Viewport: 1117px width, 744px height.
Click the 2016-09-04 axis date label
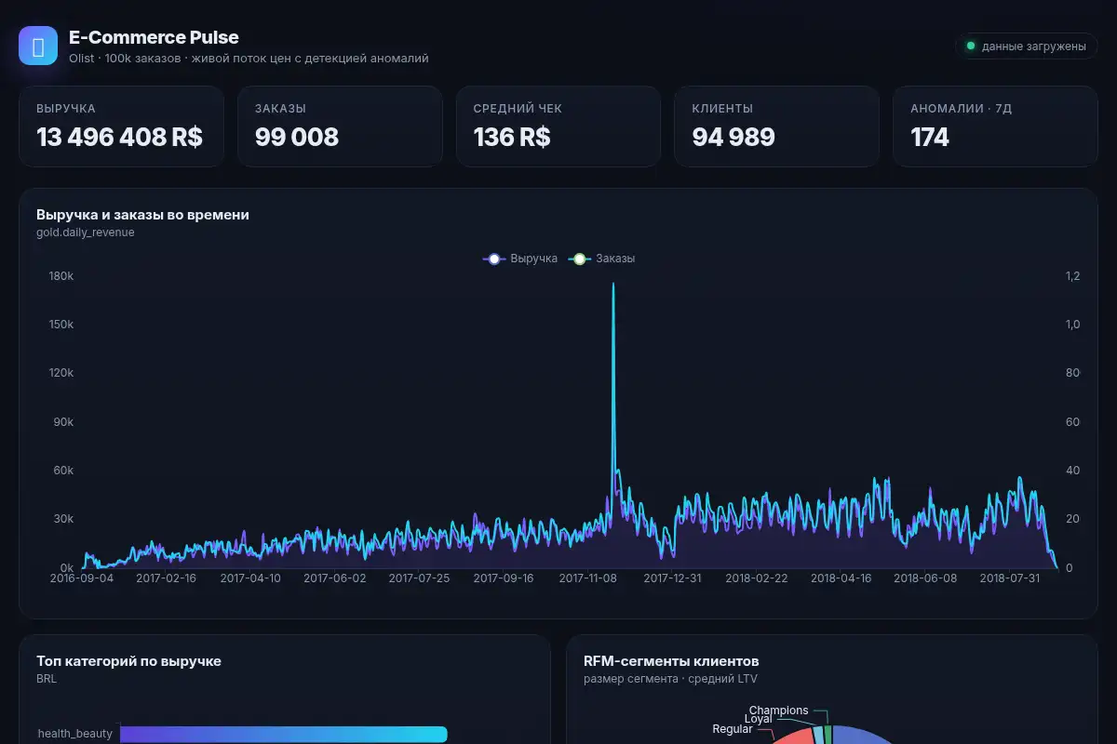[x=82, y=578]
